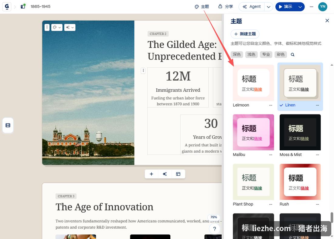Open Malibu theme options ellipsis
This screenshot has height=239, width=334.
click(271, 155)
